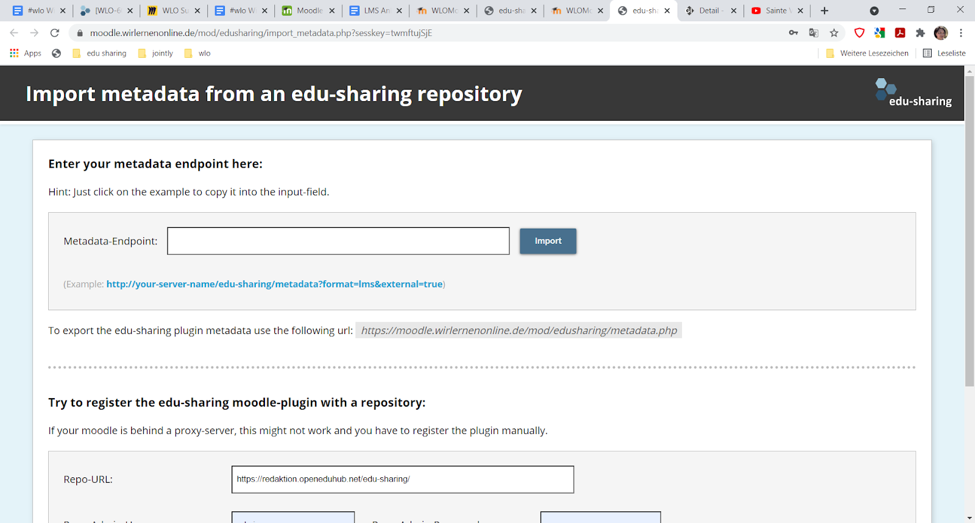The width and height of the screenshot is (975, 523).
Task: Click the 'Enter your metadata endpoint here:' heading
Action: coord(155,164)
